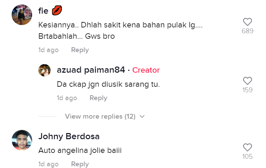Image resolution: width=266 pixels, height=168 pixels.
Task: Open username azuad paiman84
Action: tap(91, 70)
